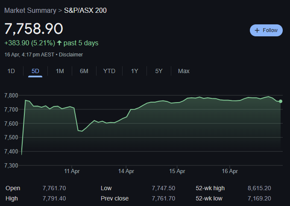Click the +383.90 (5.21%) change text
Viewport: 290px width, 206px height.
(30, 43)
